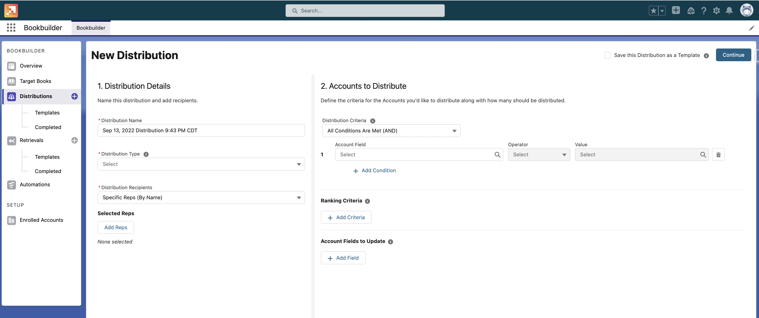
Task: Click the Target Books sidebar icon
Action: (x=11, y=81)
